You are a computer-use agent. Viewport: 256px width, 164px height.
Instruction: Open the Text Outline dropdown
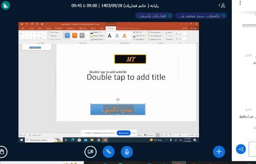click(x=139, y=36)
